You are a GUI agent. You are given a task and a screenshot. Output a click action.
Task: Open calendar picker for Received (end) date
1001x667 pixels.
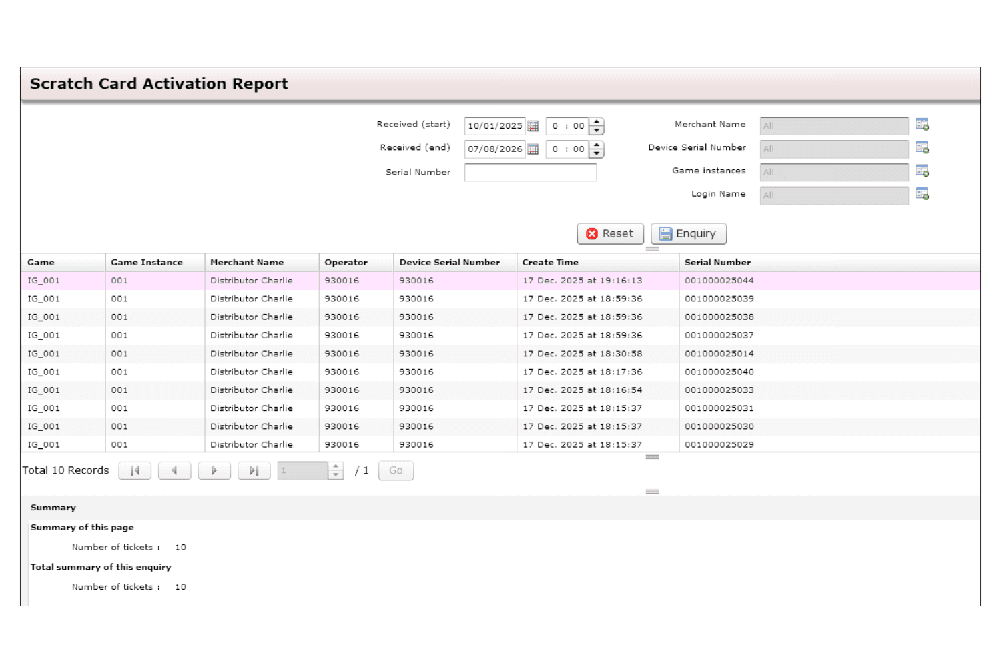coord(533,149)
